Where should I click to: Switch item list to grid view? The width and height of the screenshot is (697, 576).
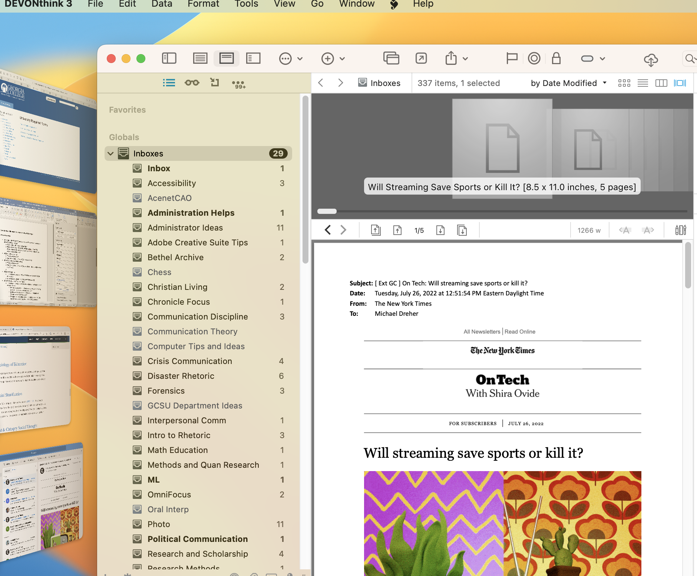(x=624, y=83)
